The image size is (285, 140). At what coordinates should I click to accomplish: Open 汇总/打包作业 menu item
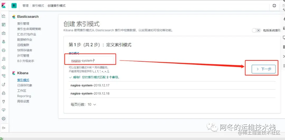coord(27,34)
